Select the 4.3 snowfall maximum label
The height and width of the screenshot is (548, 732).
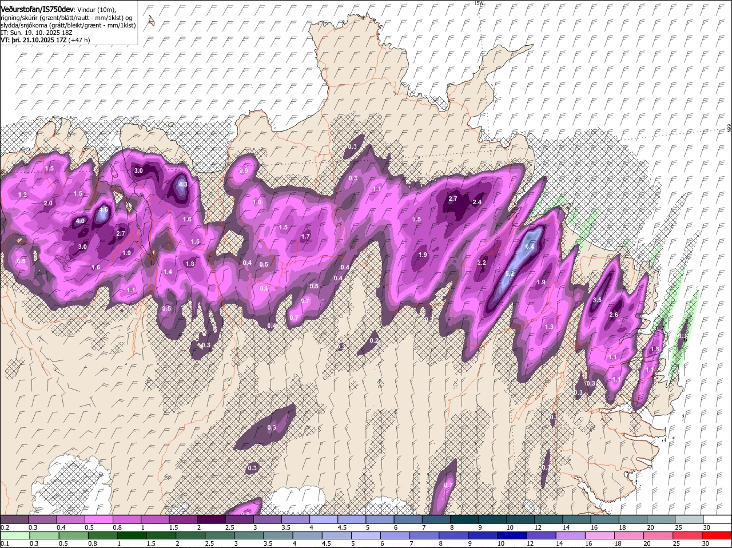[x=182, y=185]
